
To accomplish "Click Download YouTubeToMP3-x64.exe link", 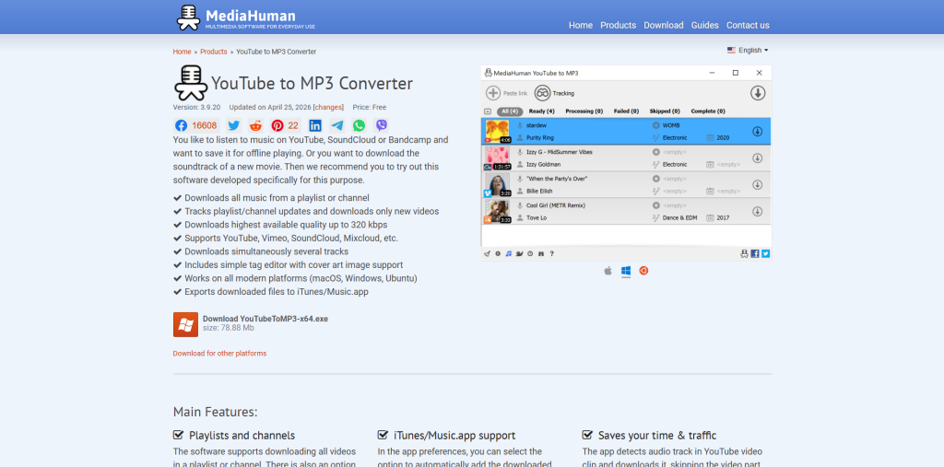I will [x=265, y=319].
